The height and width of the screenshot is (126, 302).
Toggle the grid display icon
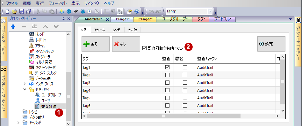(106, 11)
